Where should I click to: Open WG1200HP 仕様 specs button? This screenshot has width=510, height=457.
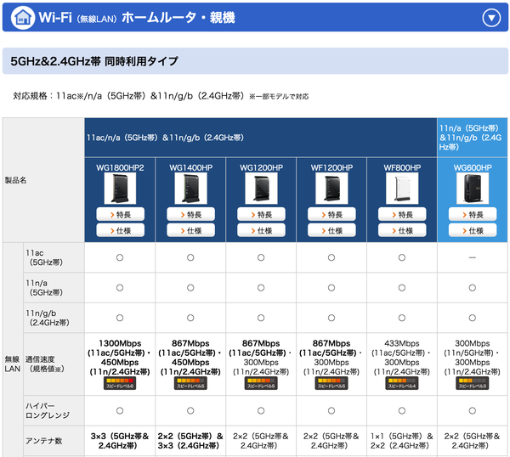pyautogui.click(x=261, y=230)
